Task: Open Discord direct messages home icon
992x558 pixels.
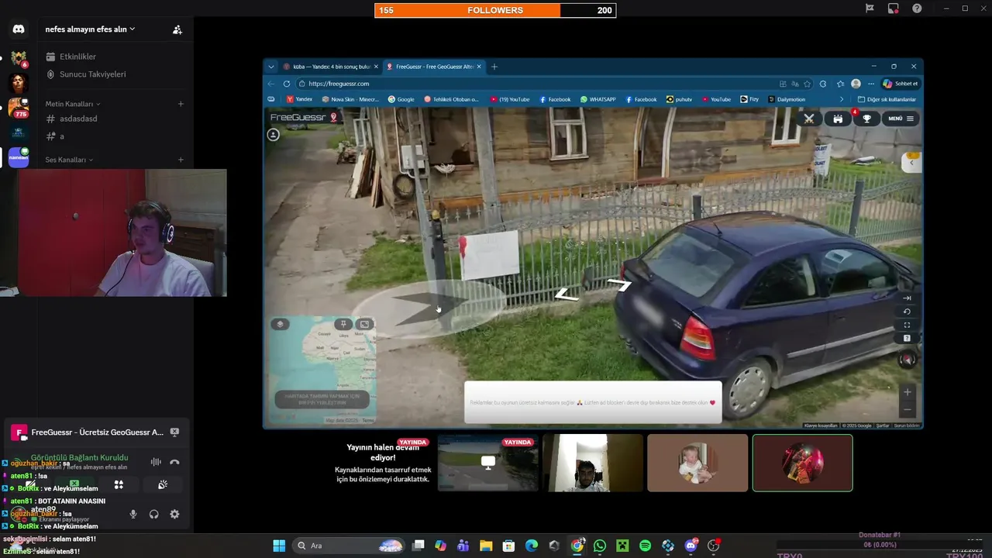Action: pyautogui.click(x=19, y=29)
